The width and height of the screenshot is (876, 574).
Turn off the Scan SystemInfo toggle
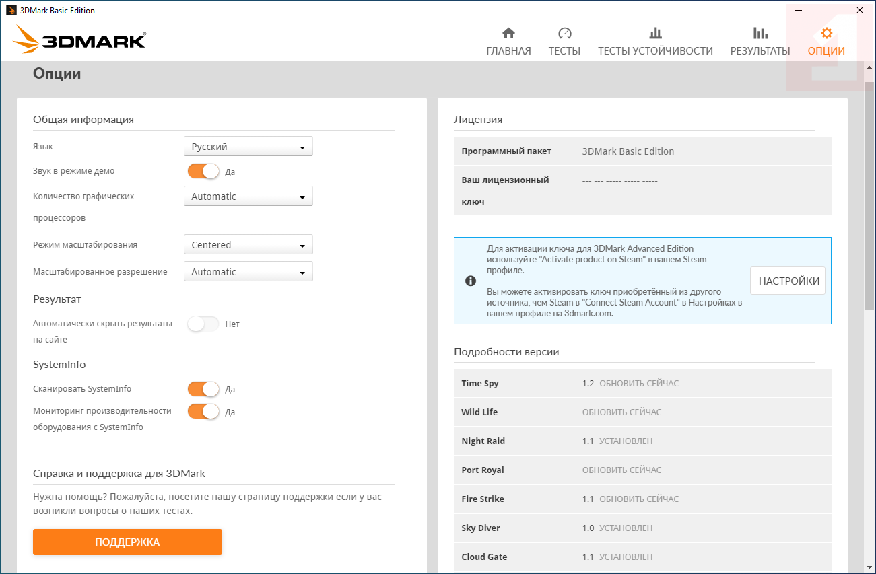click(x=203, y=389)
